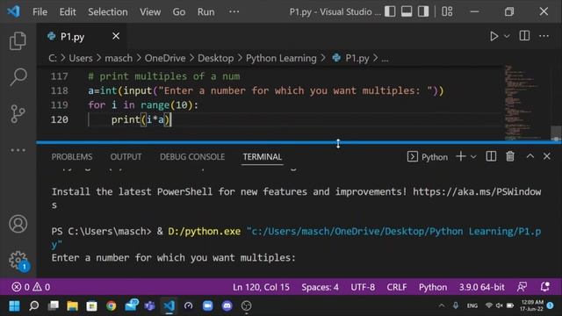Screen dimensions: 562x316
Task: Click the masch breadcrumb segment
Action: (x=119, y=58)
